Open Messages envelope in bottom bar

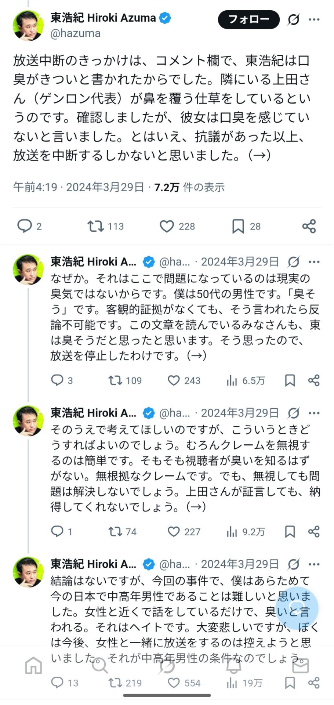click(301, 665)
